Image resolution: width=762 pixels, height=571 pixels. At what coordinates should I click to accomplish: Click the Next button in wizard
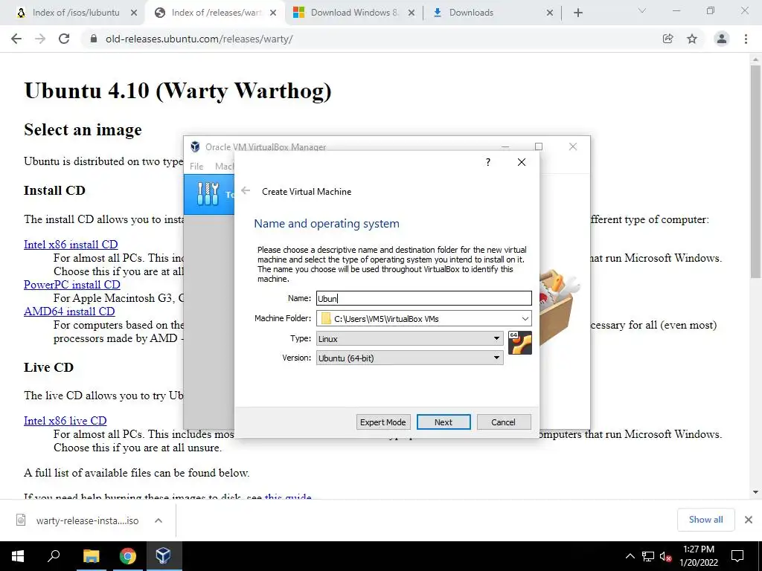pyautogui.click(x=444, y=422)
